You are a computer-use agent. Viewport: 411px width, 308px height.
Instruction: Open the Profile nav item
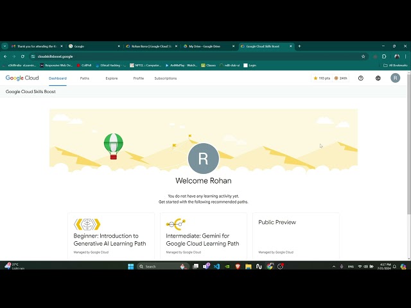point(139,78)
